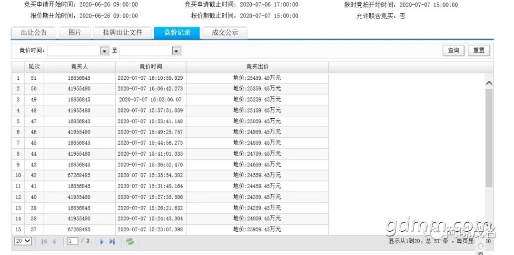The height and width of the screenshot is (255, 514).
Task: Select bid price 地价:24359.45万元
Action: pos(257,197)
